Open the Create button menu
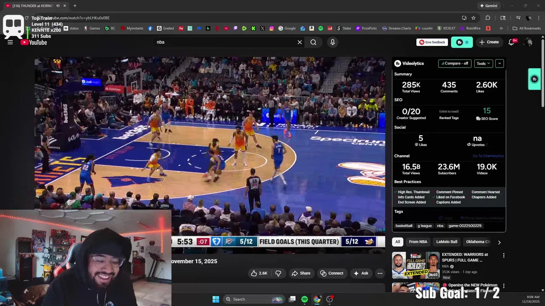Viewport: 545px width, 306px height. tap(489, 42)
